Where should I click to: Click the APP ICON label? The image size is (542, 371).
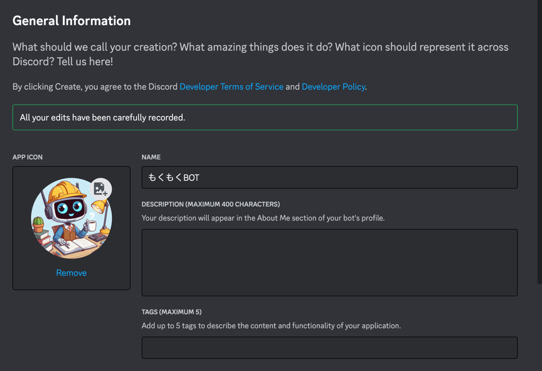[x=28, y=157]
